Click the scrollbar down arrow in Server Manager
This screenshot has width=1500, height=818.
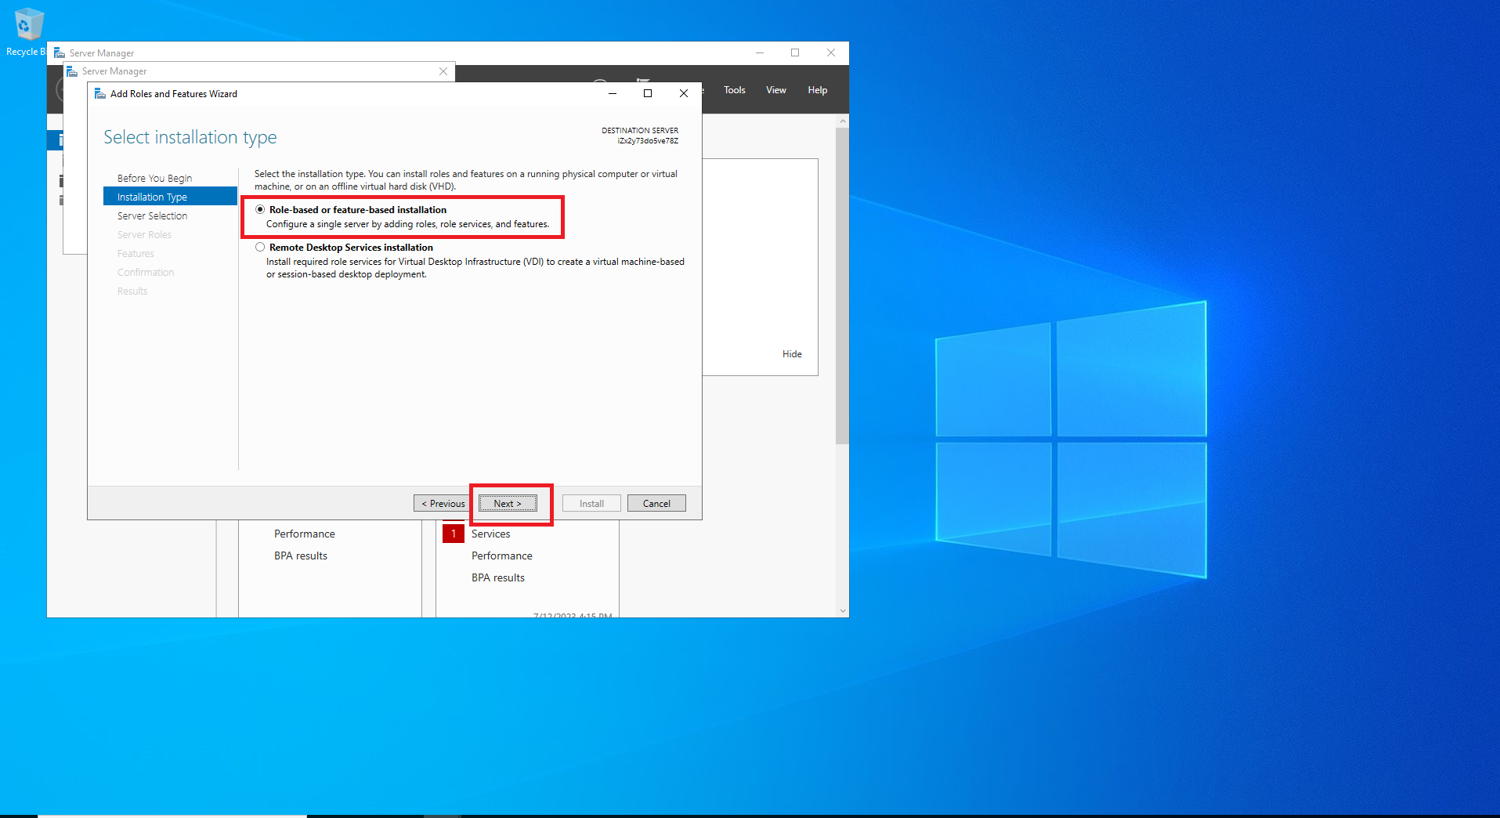point(843,610)
